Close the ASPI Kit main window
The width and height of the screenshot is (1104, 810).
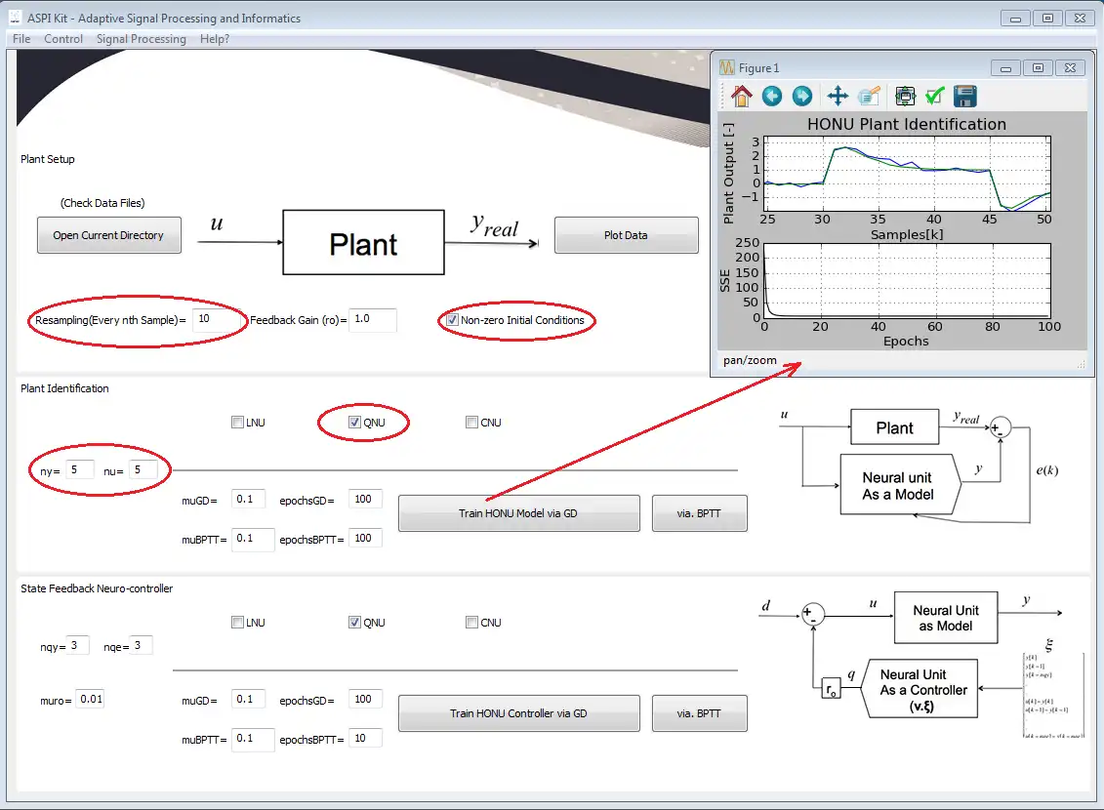coord(1080,19)
